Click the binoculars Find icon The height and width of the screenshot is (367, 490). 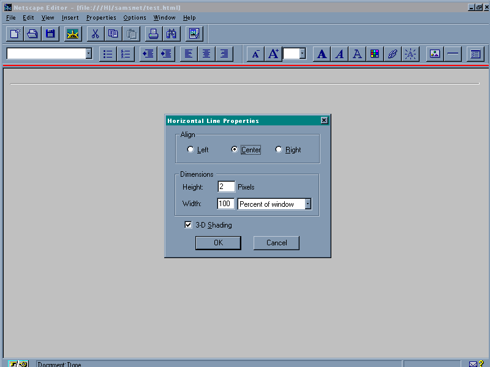click(171, 34)
